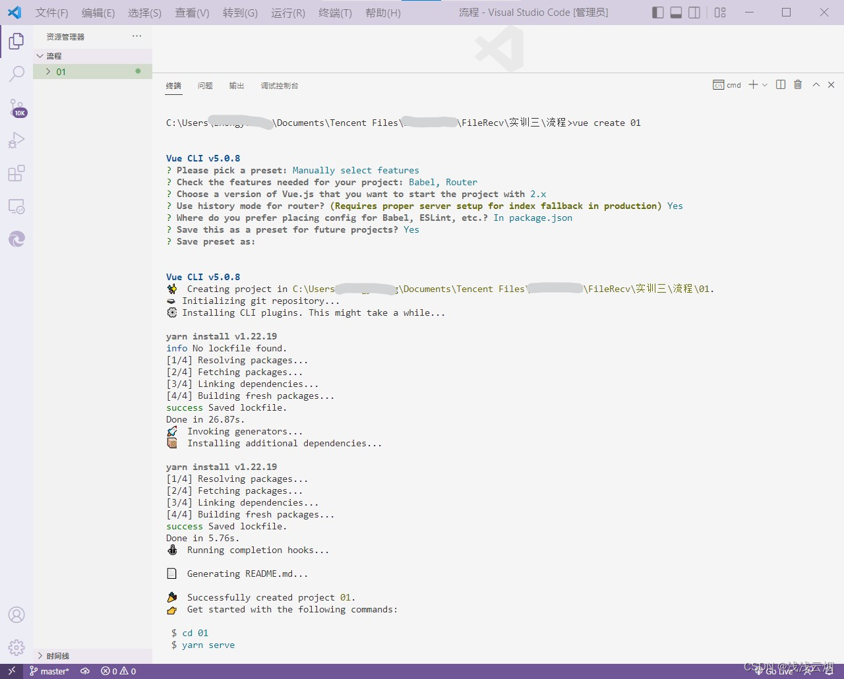Screen dimensions: 844x679
Task: Click 'Manually select features' text
Action: (356, 170)
